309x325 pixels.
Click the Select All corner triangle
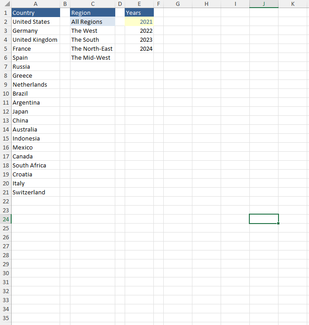tap(7, 4)
